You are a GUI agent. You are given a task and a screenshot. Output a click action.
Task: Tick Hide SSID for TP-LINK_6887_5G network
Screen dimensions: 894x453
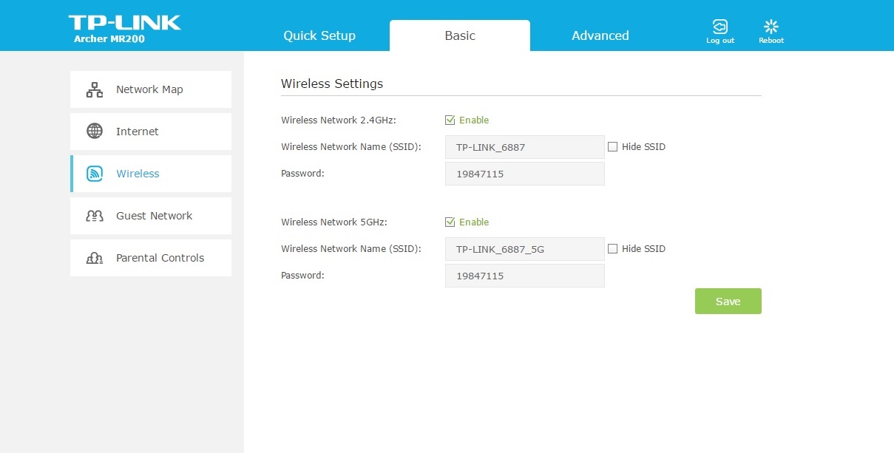(x=612, y=249)
